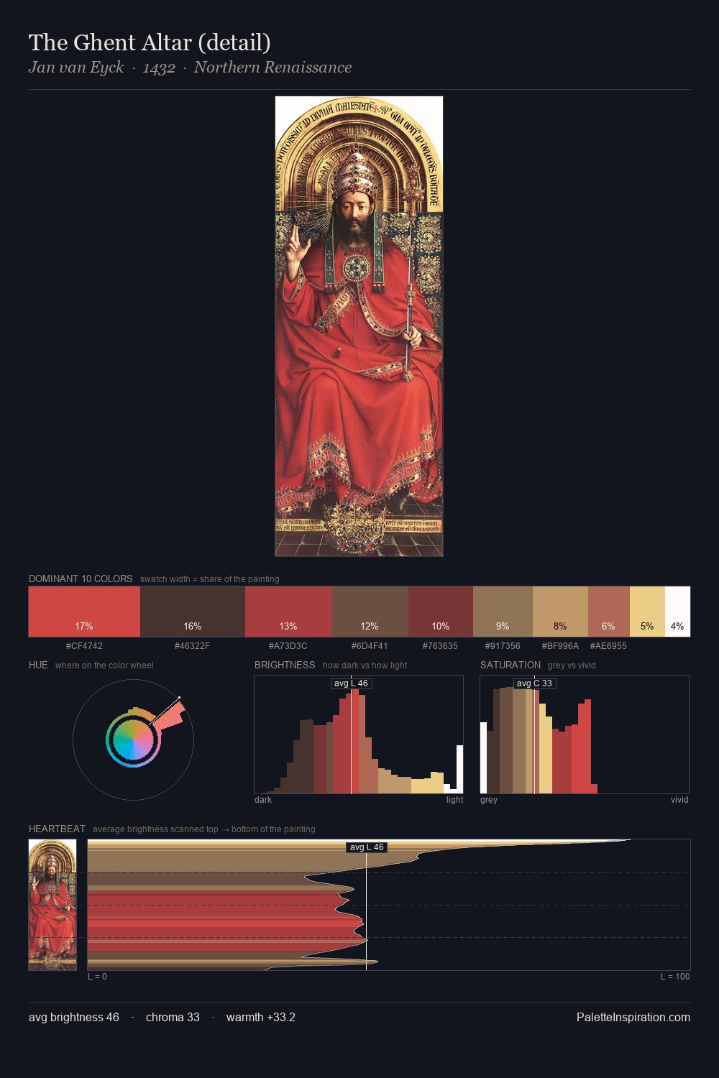Click the 'BRIGHTNESS' section heading
Viewport: 719px width, 1078px height.
pos(285,665)
